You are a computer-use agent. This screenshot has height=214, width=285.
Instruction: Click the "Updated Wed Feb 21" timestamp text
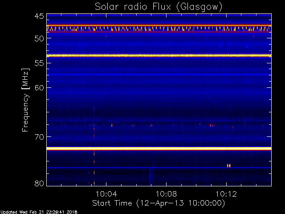click(x=39, y=212)
